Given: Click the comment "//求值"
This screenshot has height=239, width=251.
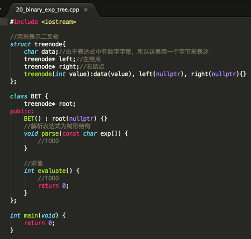Looking at the screenshot, I should (33, 163).
